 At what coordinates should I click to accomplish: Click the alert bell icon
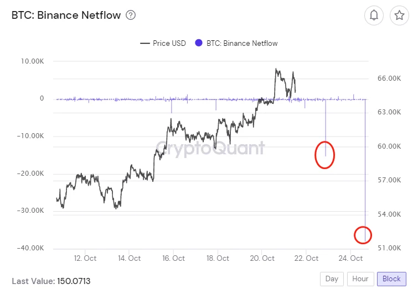(x=374, y=15)
